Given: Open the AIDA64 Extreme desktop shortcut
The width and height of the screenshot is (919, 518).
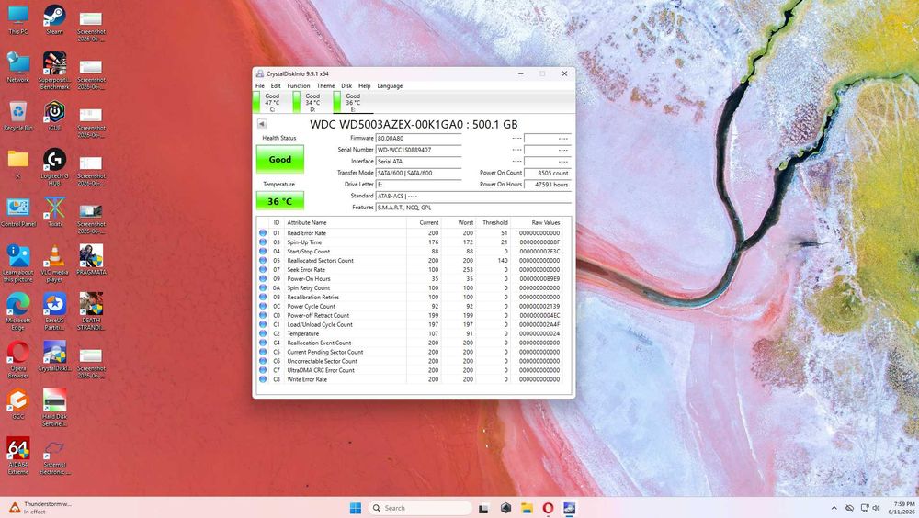Looking at the screenshot, I should (x=18, y=456).
